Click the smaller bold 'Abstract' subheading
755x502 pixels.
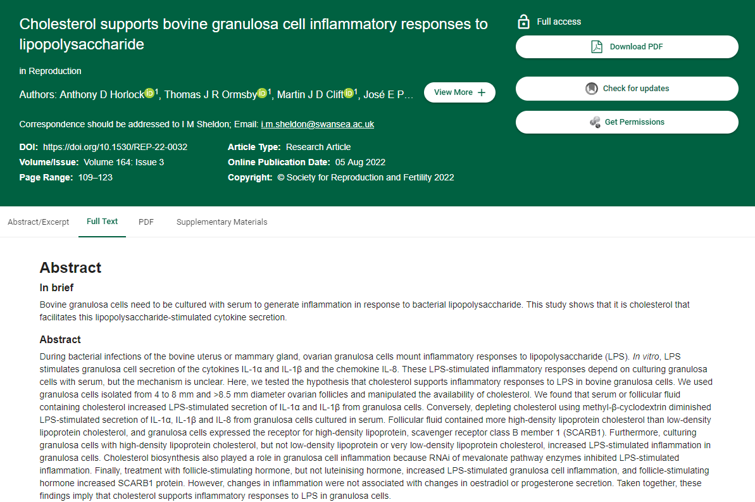[60, 340]
